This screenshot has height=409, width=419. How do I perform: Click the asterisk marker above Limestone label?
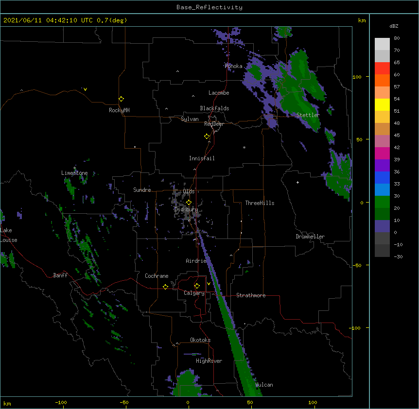click(74, 168)
